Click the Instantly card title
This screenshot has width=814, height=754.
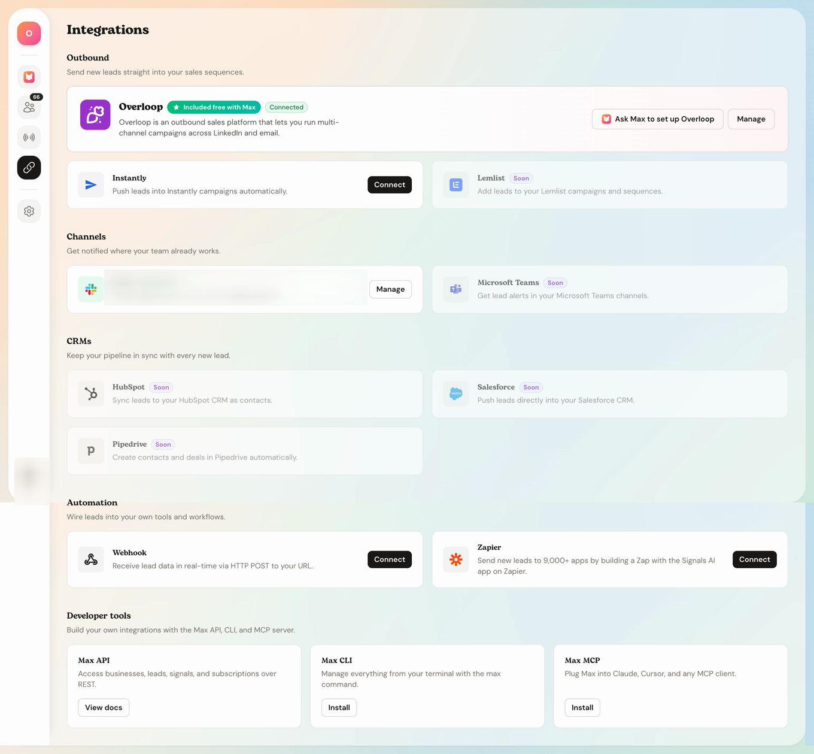tap(129, 178)
